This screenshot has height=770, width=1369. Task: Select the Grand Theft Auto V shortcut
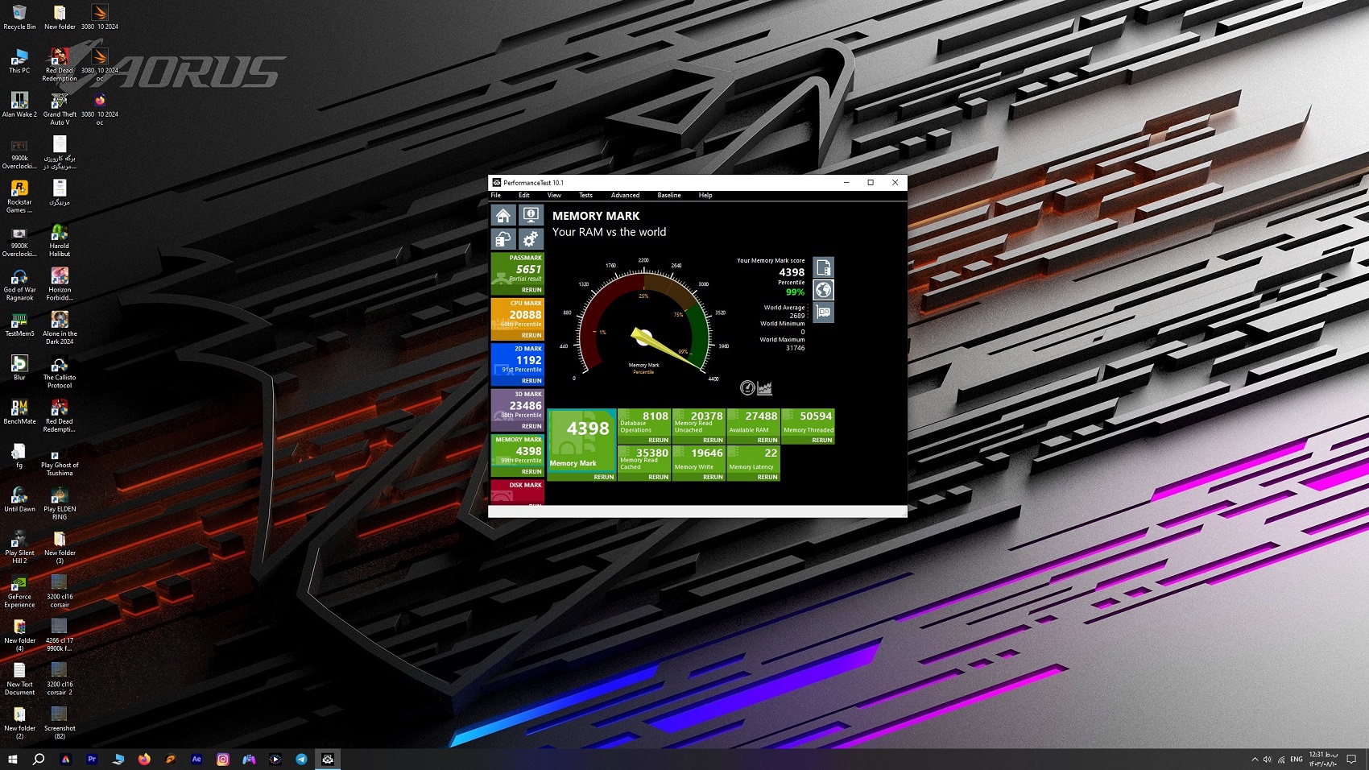click(60, 109)
